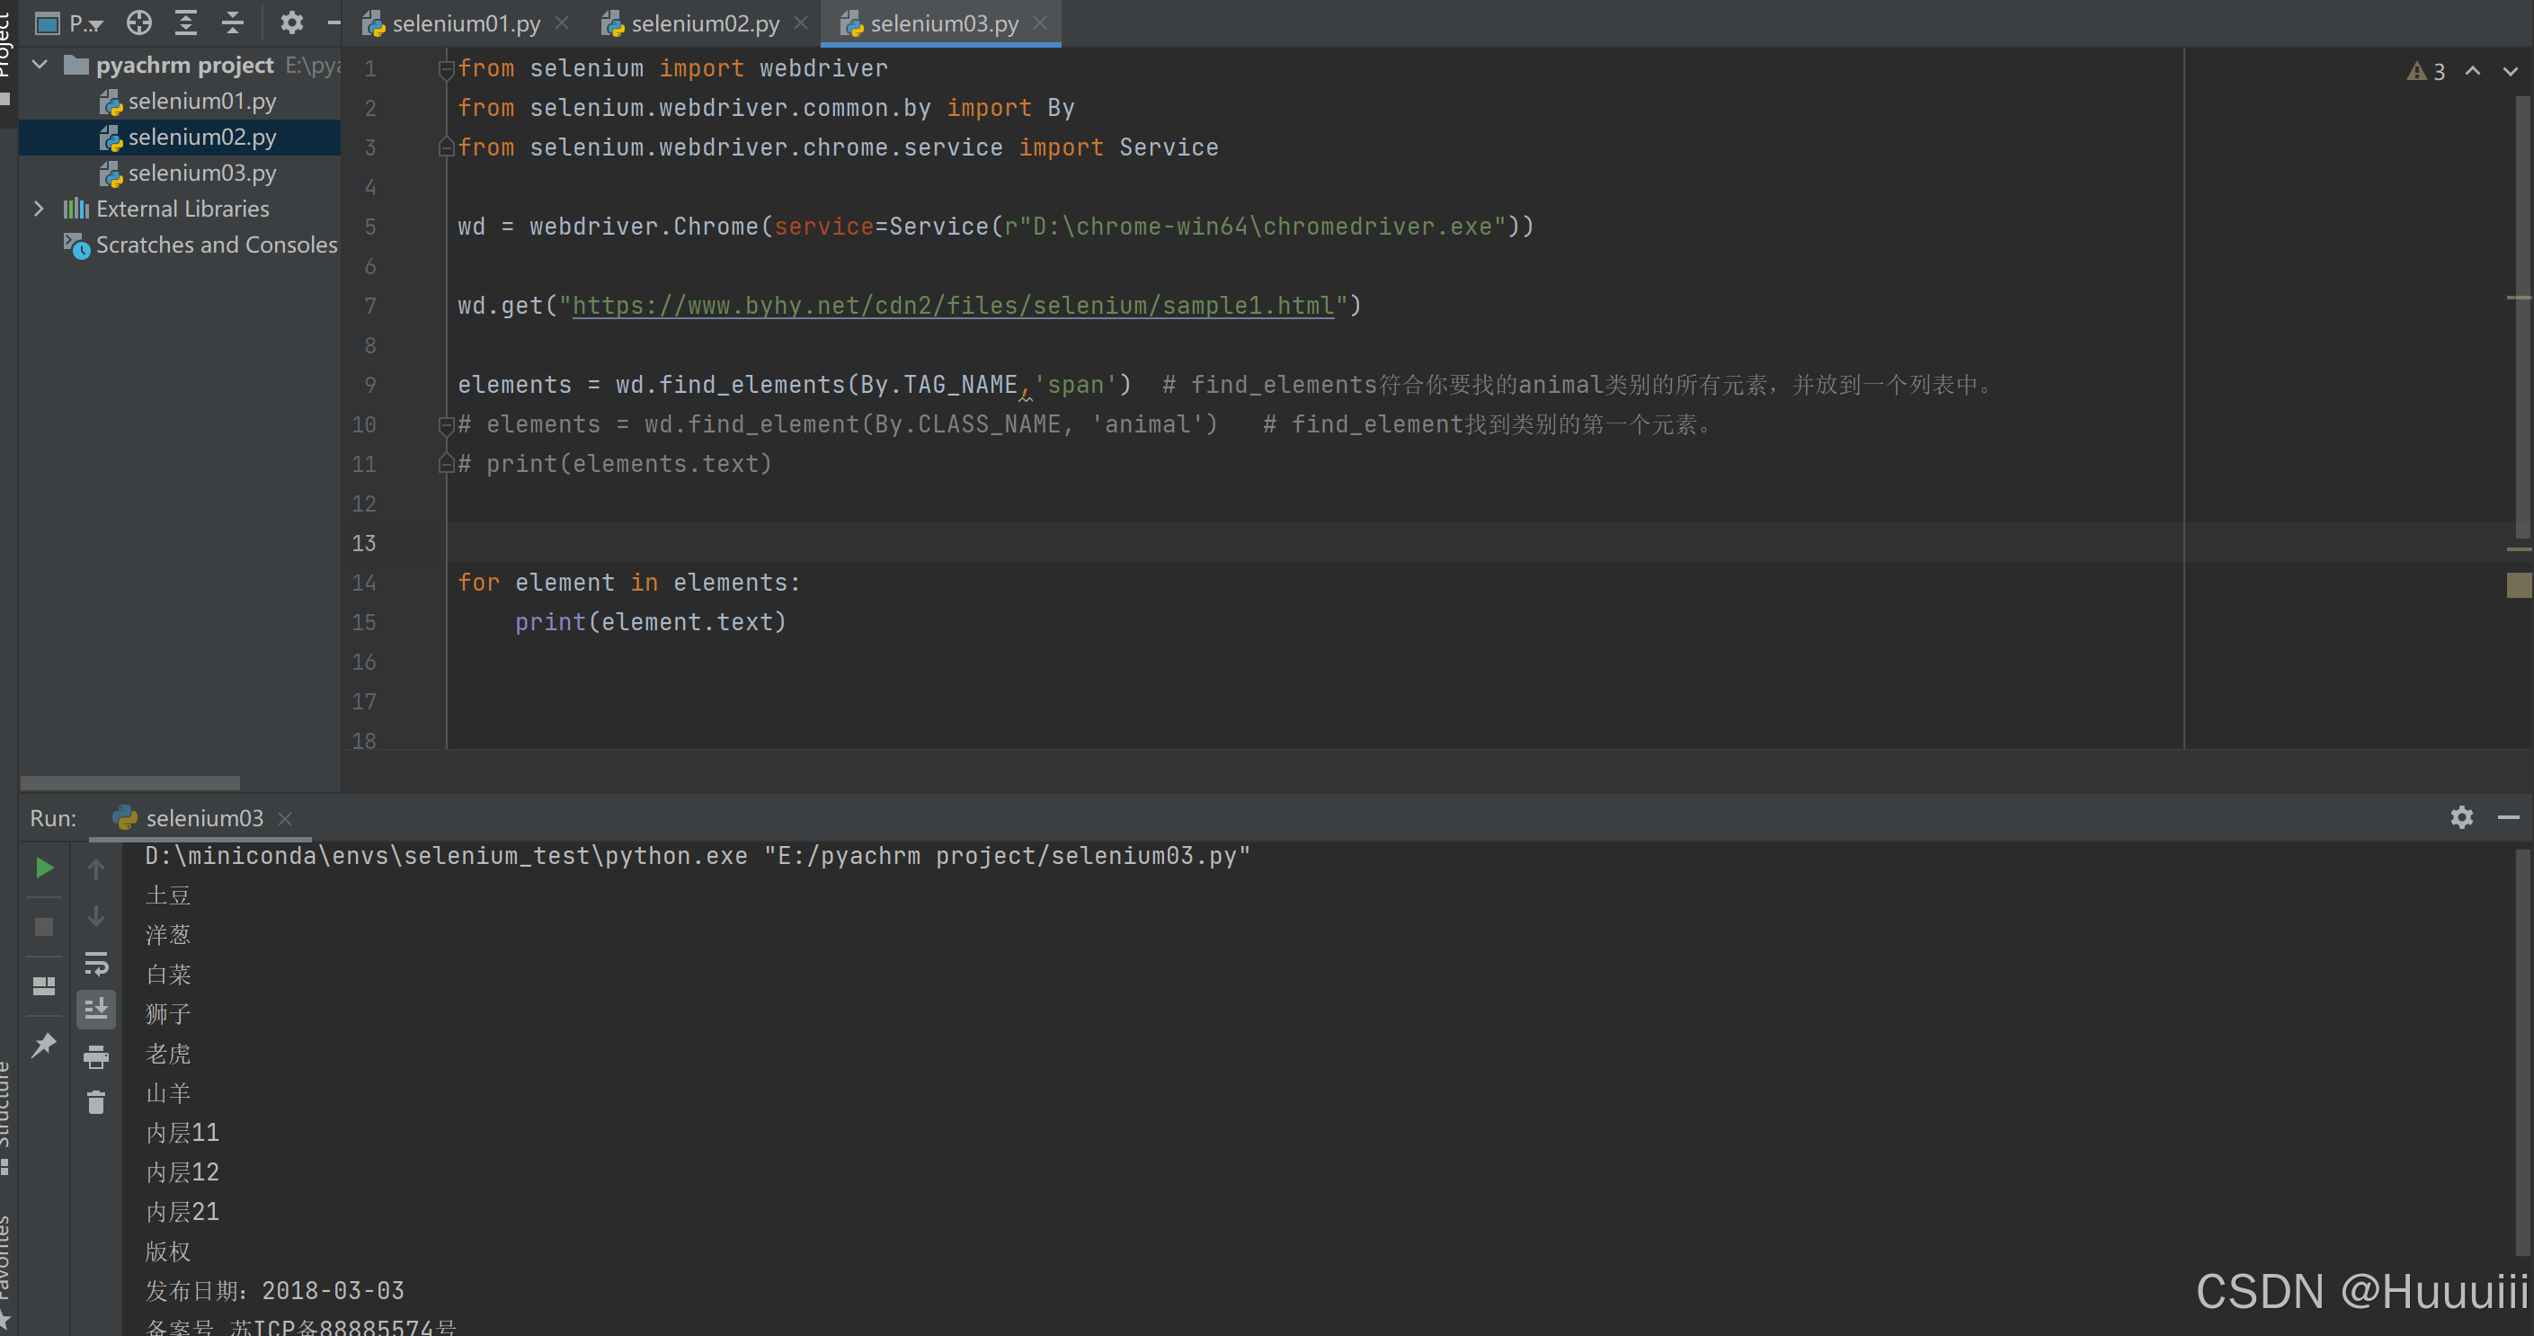
Task: Open the sample1.html URL link in code
Action: click(x=952, y=306)
